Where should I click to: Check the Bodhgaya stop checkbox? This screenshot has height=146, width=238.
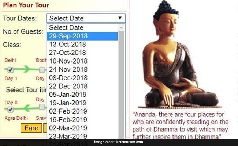point(42,70)
